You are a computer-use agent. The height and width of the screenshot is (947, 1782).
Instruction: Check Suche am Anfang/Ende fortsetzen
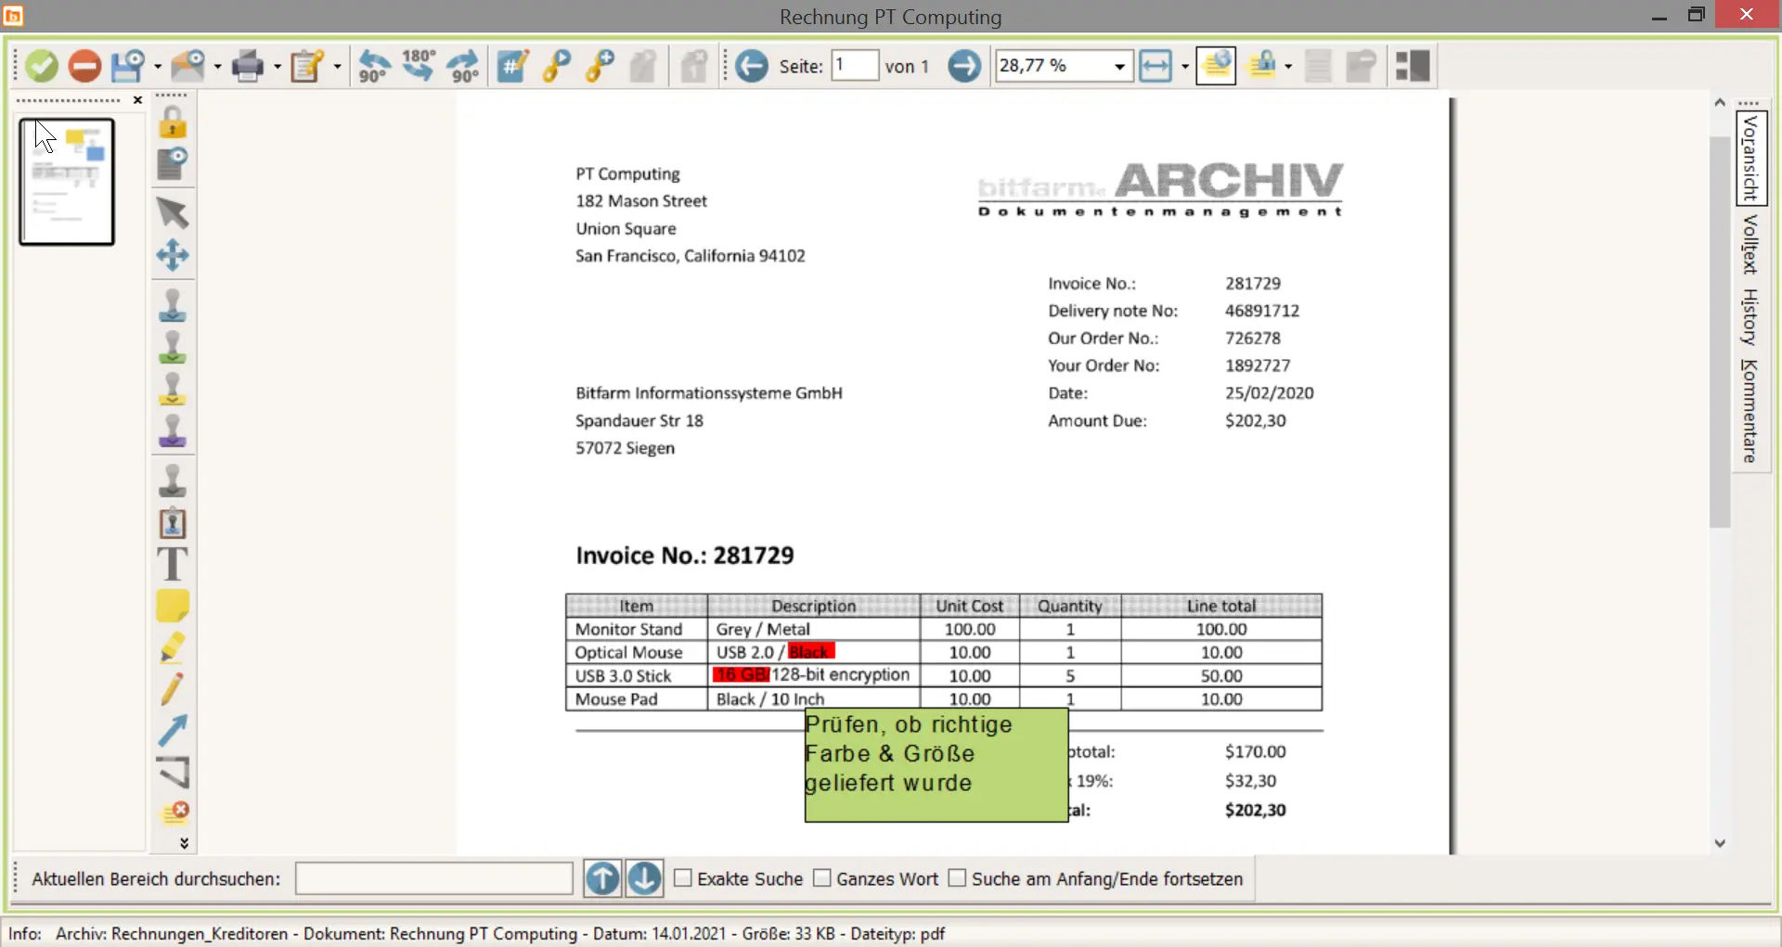pos(958,878)
